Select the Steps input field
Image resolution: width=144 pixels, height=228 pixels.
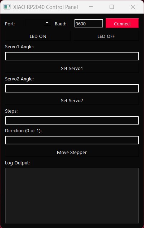(72, 120)
